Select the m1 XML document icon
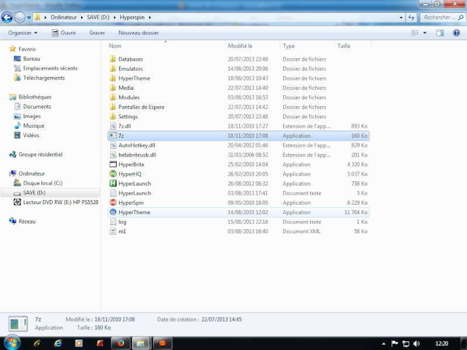Viewport: 467px width, 350px height. coord(113,231)
